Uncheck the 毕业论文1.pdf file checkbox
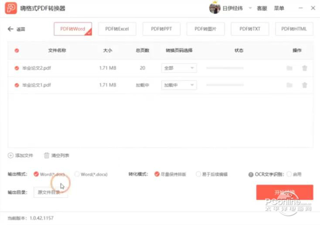The image size is (320, 225). [x=17, y=85]
